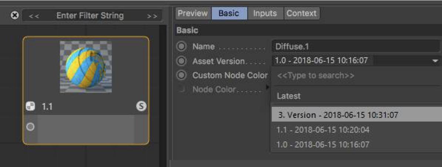
Task: Click the Name field containing Diffuse.1
Action: (355, 47)
